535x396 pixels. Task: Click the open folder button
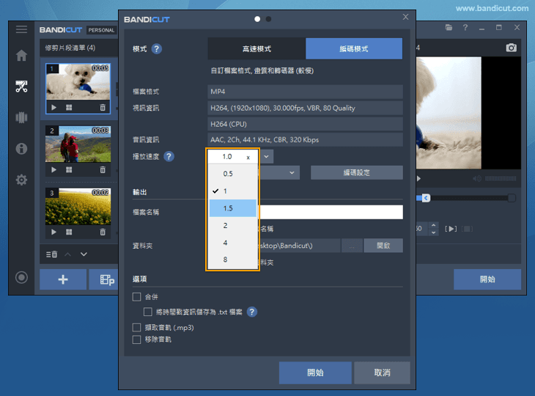(x=383, y=246)
